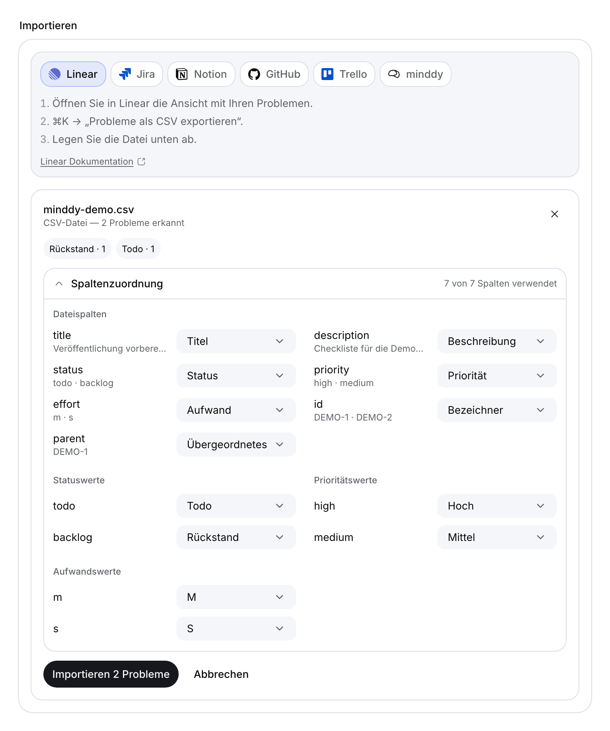Switch to the Notion import tab

tap(201, 74)
